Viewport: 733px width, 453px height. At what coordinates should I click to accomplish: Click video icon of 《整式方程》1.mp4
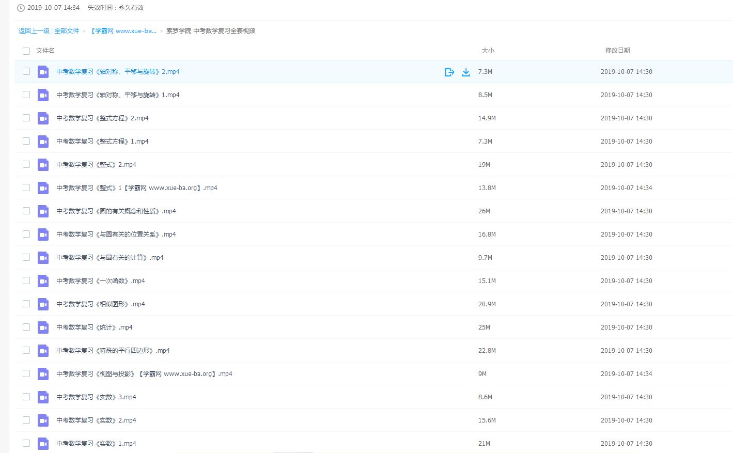(x=43, y=142)
